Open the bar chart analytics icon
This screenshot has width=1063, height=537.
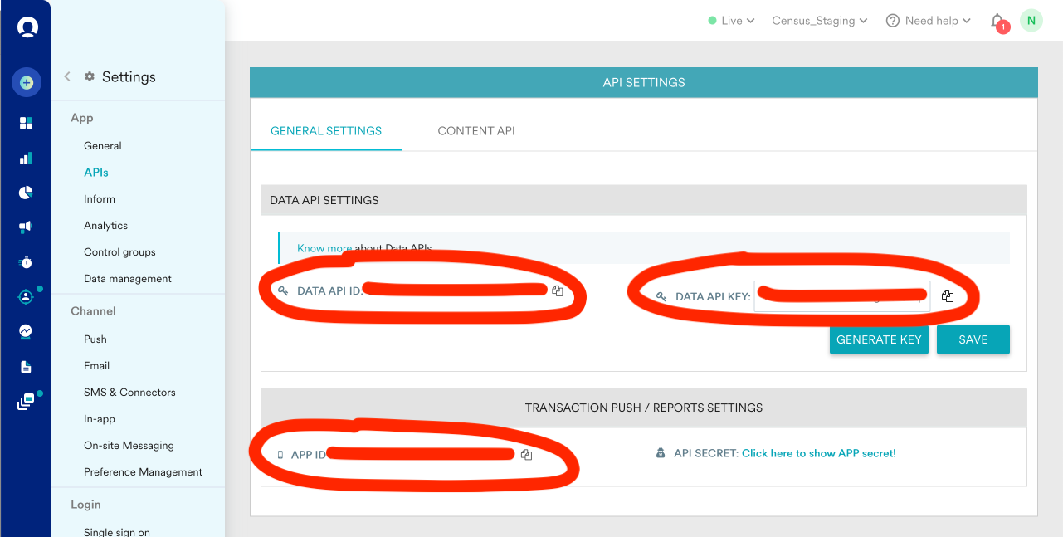click(x=26, y=158)
